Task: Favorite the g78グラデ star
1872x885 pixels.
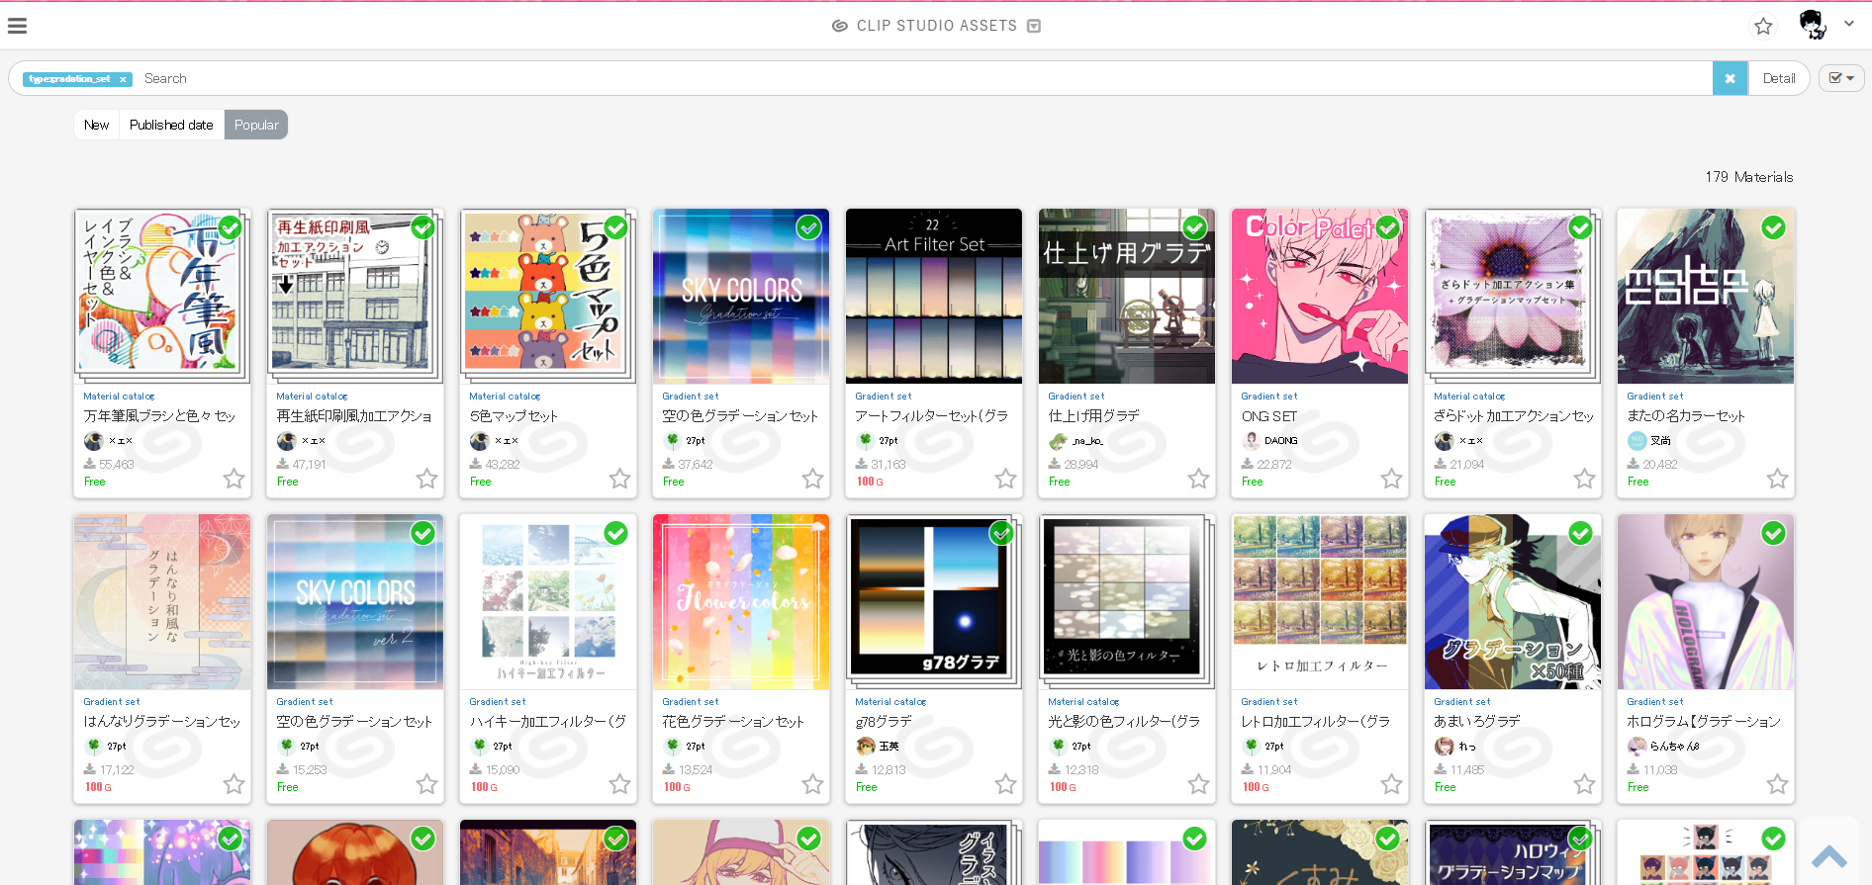Action: click(x=1005, y=784)
